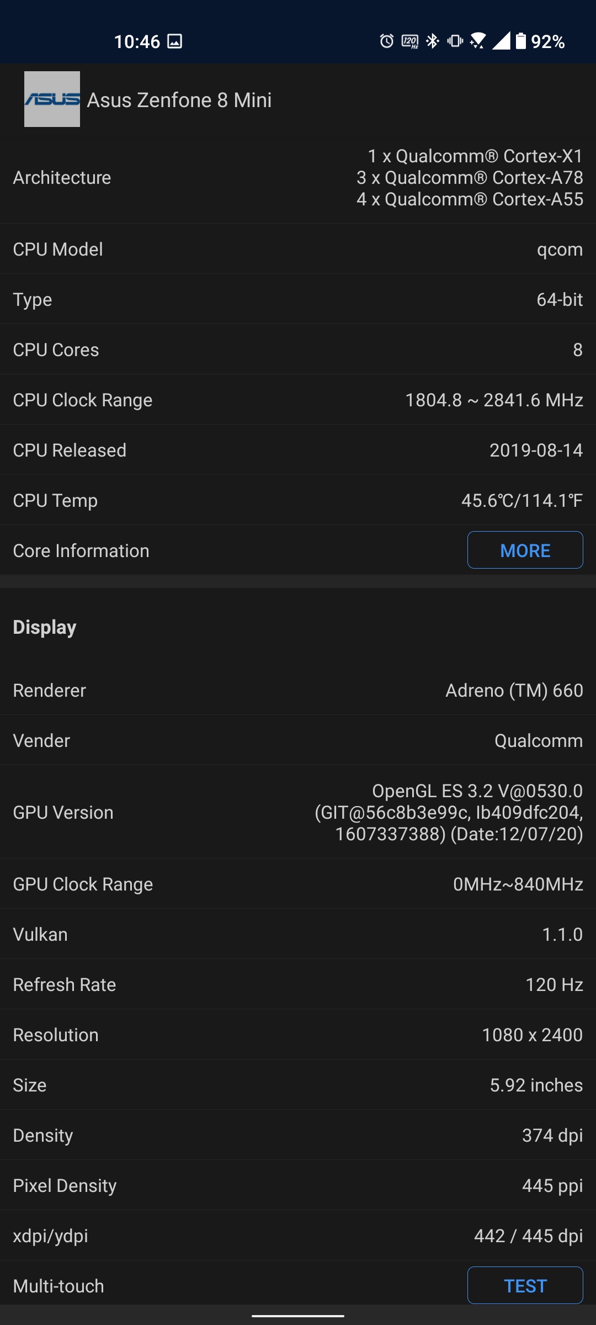
Task: Tap the status bar clock showing 10:46
Action: 137,41
